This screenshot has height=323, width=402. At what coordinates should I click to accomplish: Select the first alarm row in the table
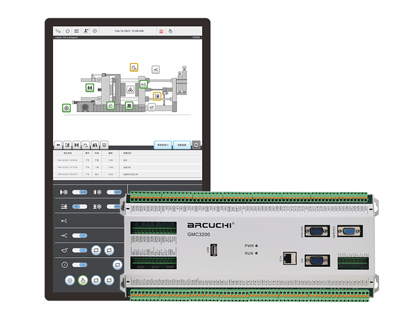click(128, 160)
